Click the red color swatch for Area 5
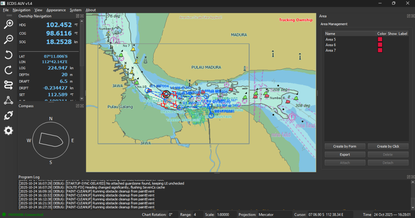415x218 pixels. [x=380, y=39]
